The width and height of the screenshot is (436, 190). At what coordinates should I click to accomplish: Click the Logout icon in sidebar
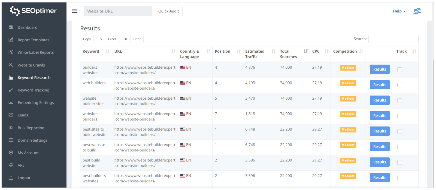[x=11, y=178]
